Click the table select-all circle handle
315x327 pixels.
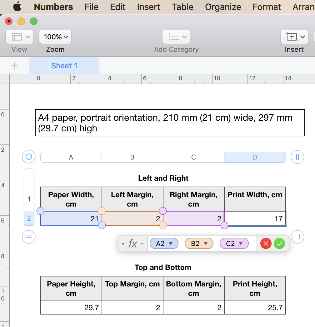29,157
